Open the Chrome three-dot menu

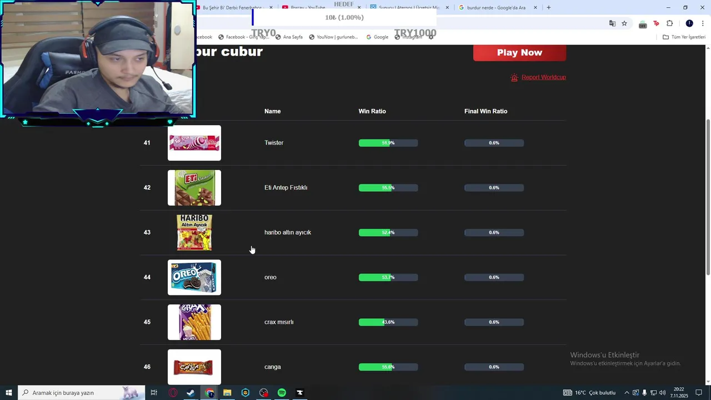[x=703, y=23]
